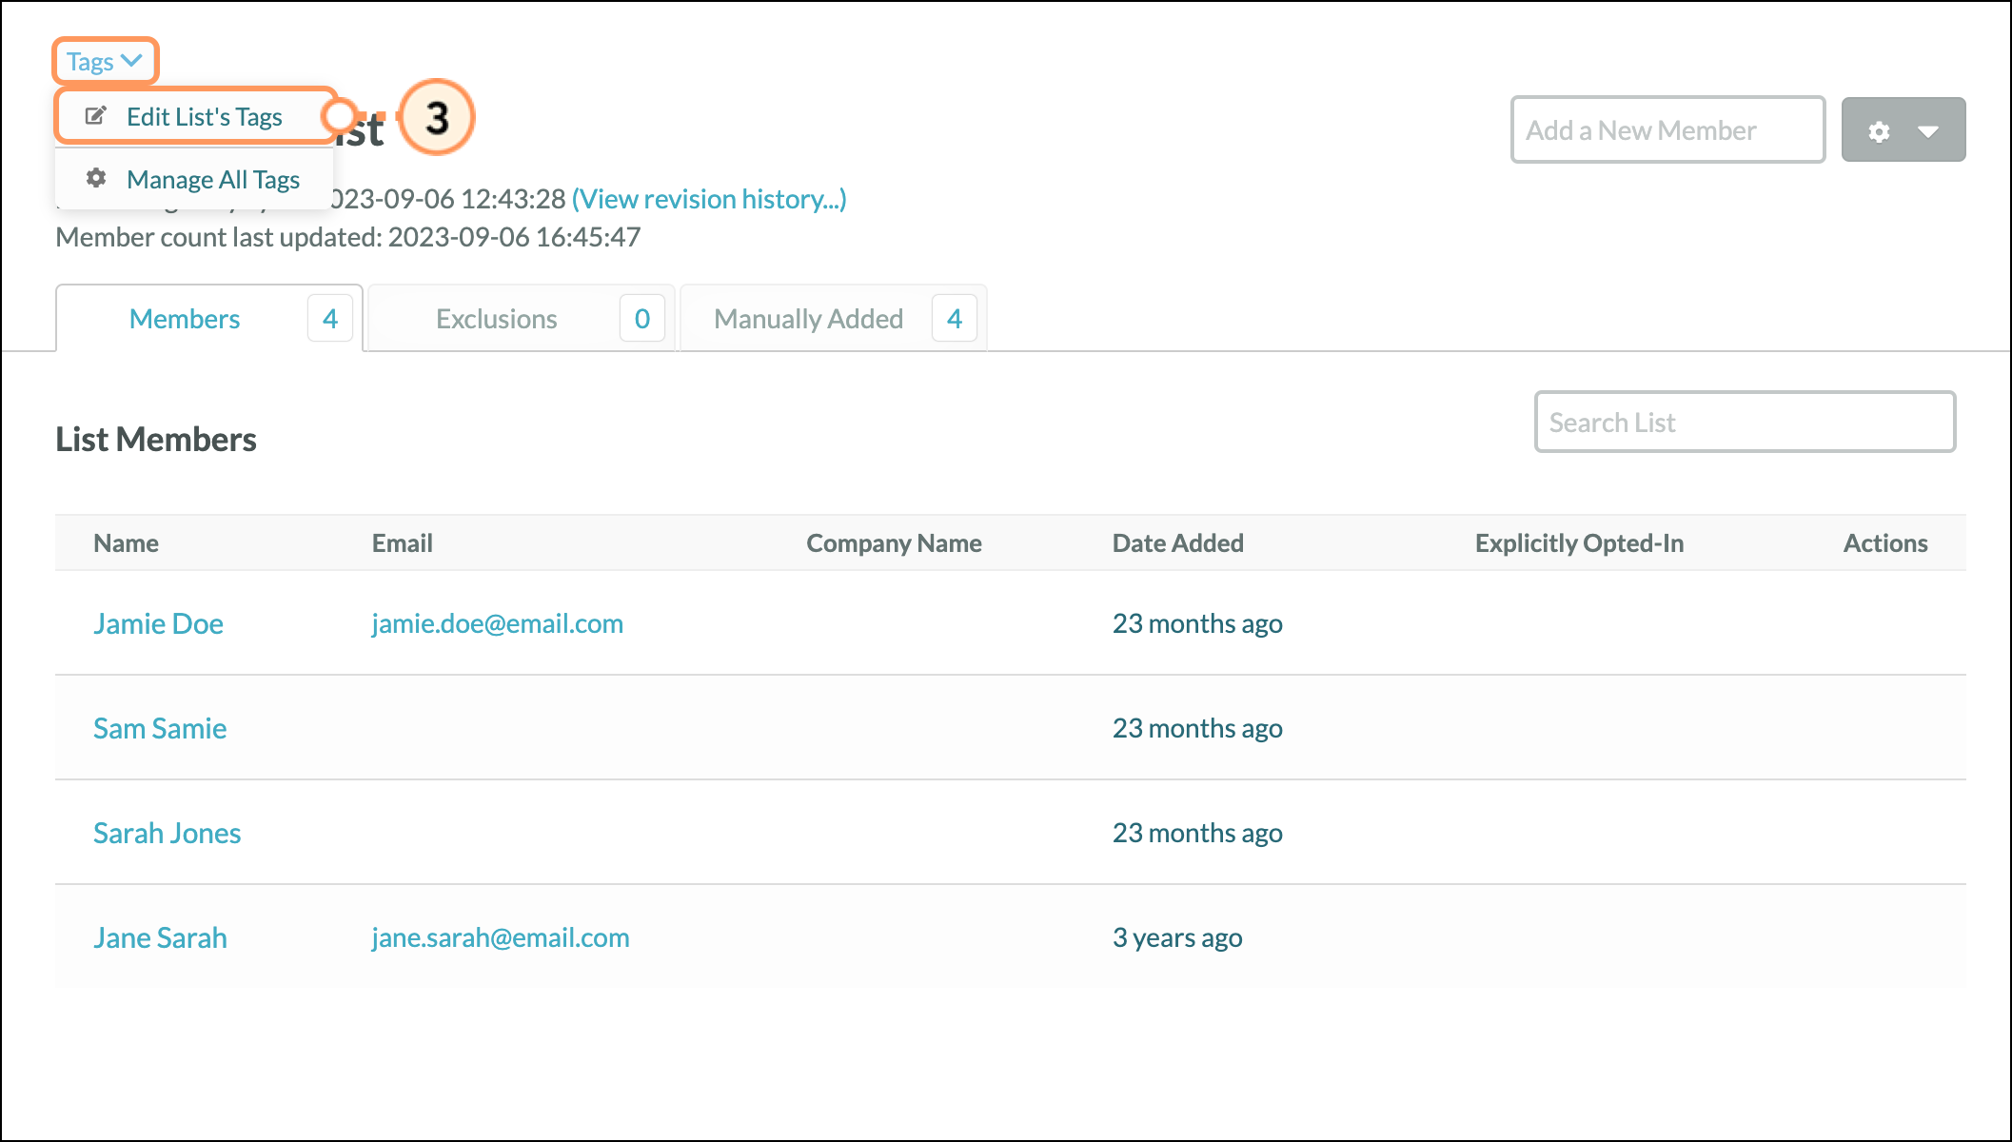Click jane.sarah@email.com email link
The width and height of the screenshot is (2012, 1142).
pos(500,937)
